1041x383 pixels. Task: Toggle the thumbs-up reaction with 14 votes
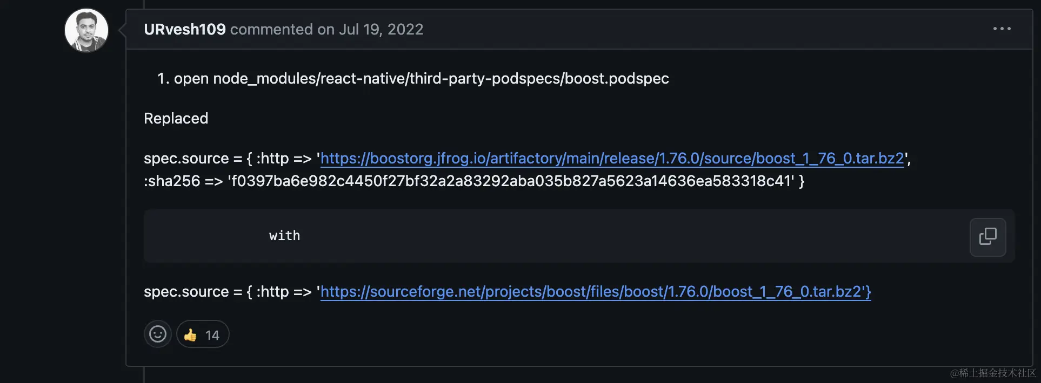(x=202, y=335)
